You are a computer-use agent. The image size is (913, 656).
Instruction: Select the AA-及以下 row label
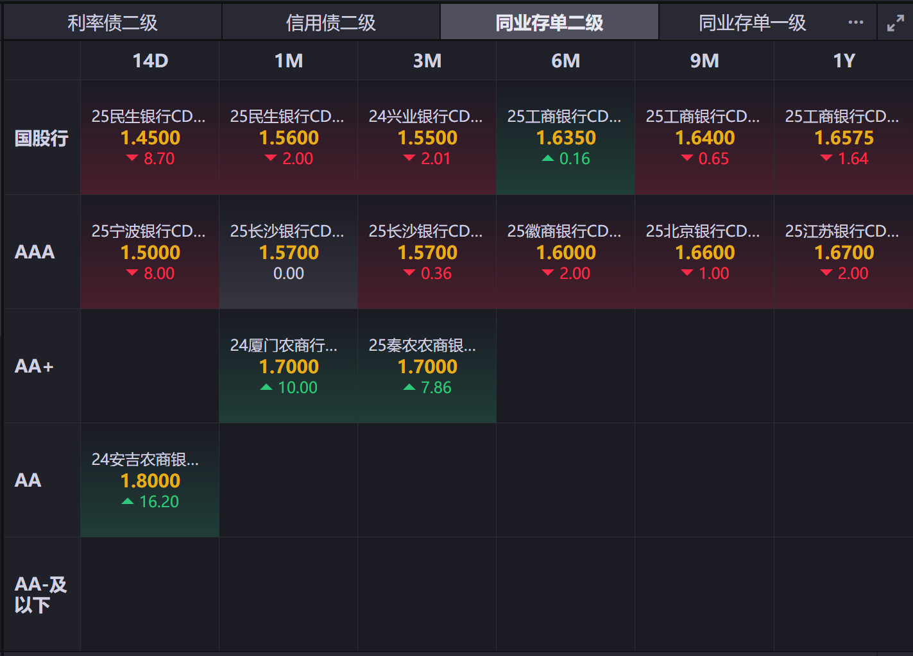pyautogui.click(x=40, y=594)
